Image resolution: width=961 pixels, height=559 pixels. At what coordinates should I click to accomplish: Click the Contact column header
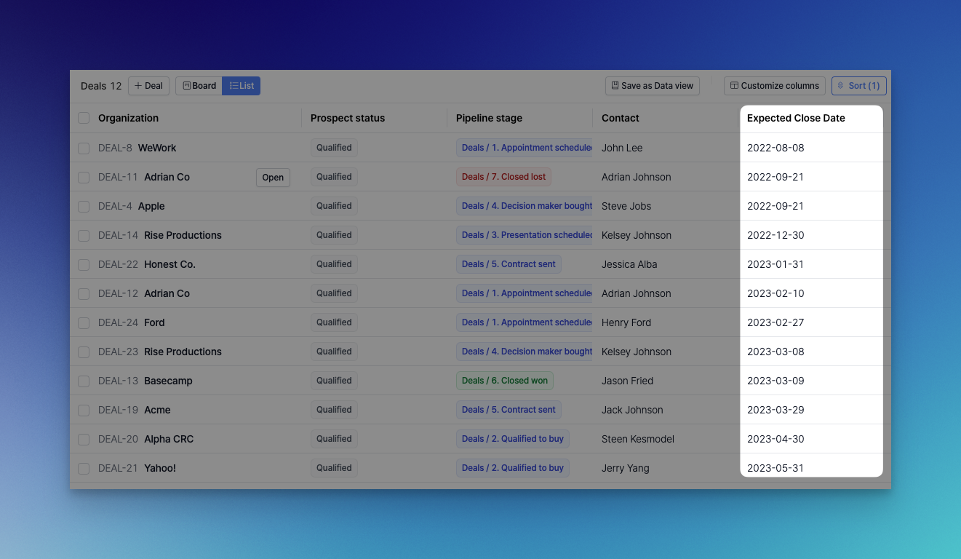[621, 118]
